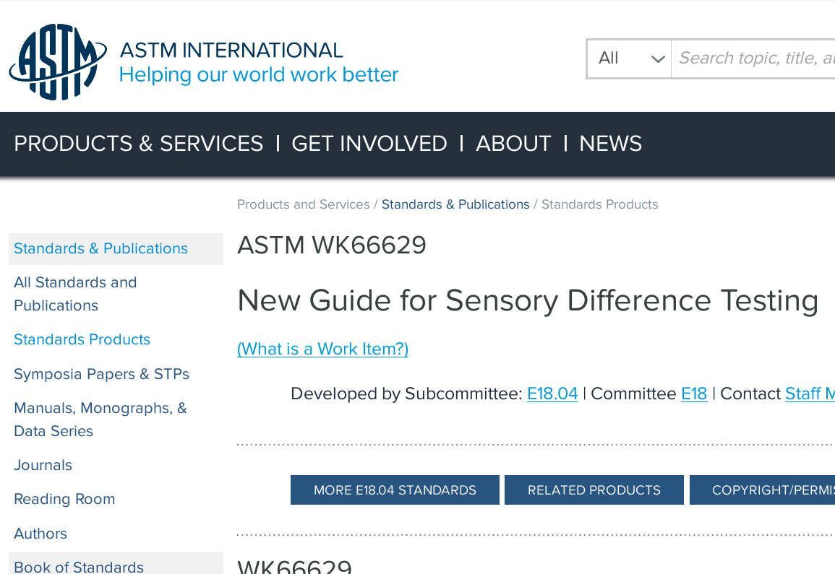Click What is a Work Item link

(322, 349)
